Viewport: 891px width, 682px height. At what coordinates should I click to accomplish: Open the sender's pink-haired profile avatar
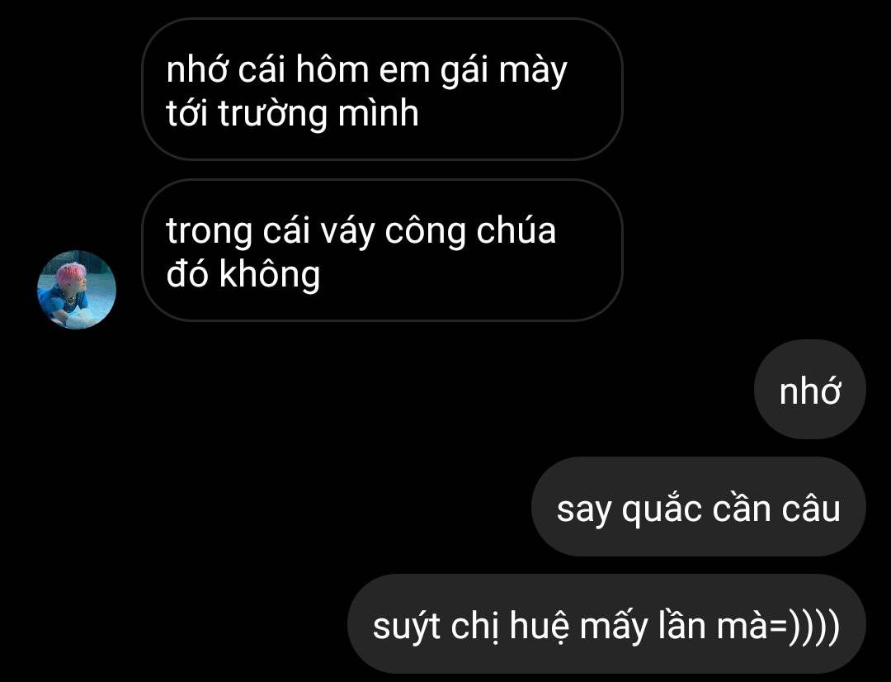coord(77,290)
